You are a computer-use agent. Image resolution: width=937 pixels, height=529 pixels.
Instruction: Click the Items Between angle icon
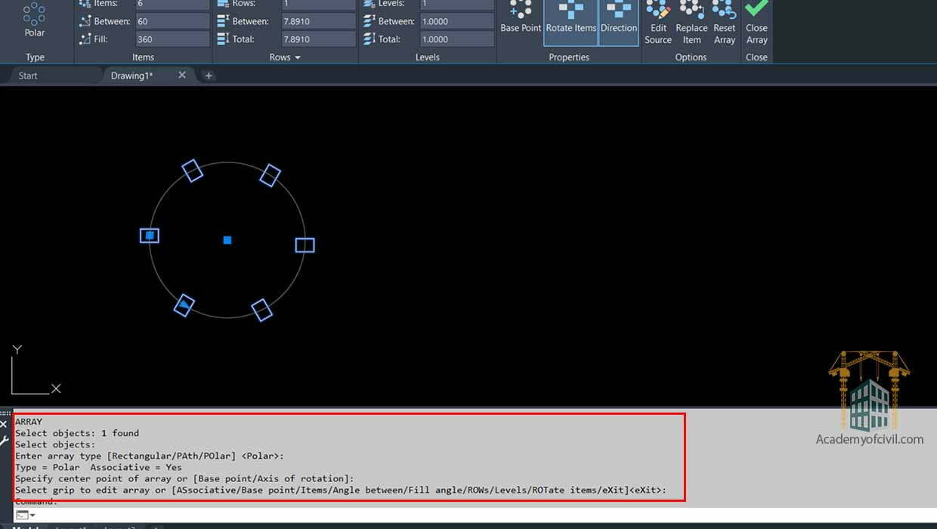click(85, 21)
